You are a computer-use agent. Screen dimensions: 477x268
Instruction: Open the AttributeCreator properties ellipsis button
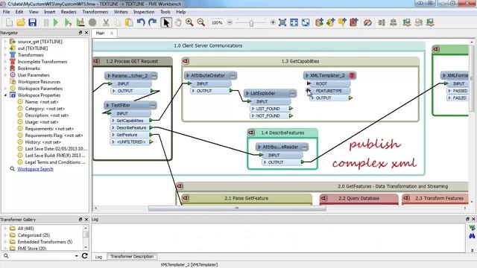233,75
